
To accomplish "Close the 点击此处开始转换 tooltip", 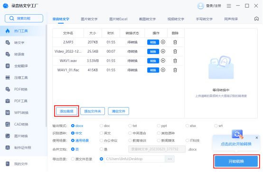I will point(257,138).
